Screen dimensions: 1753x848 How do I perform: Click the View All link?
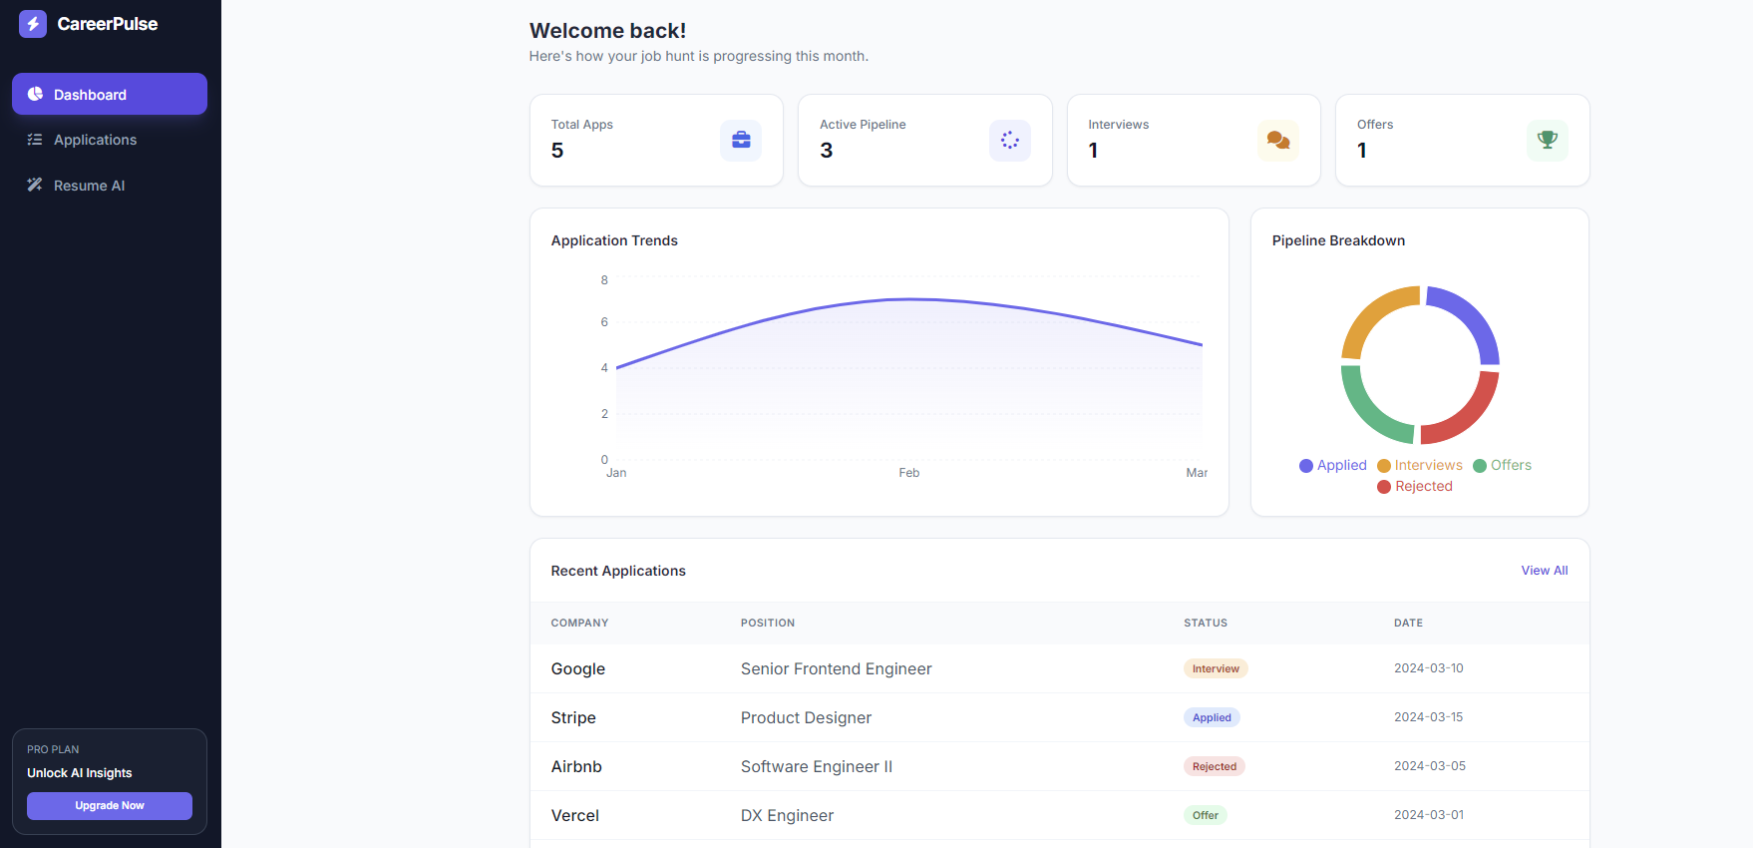[1544, 571]
